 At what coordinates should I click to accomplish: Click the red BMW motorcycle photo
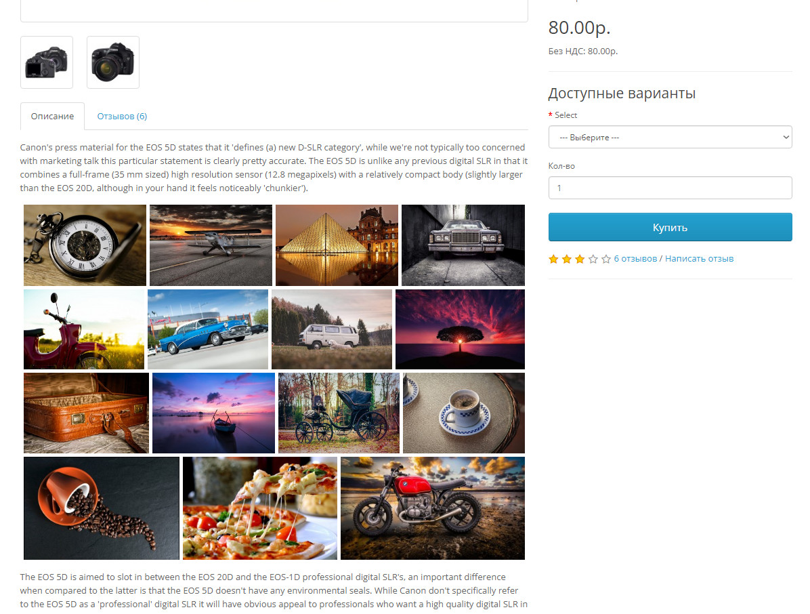coord(432,508)
